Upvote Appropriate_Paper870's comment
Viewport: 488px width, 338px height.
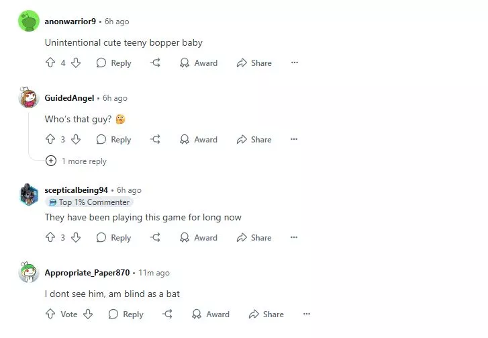point(50,314)
